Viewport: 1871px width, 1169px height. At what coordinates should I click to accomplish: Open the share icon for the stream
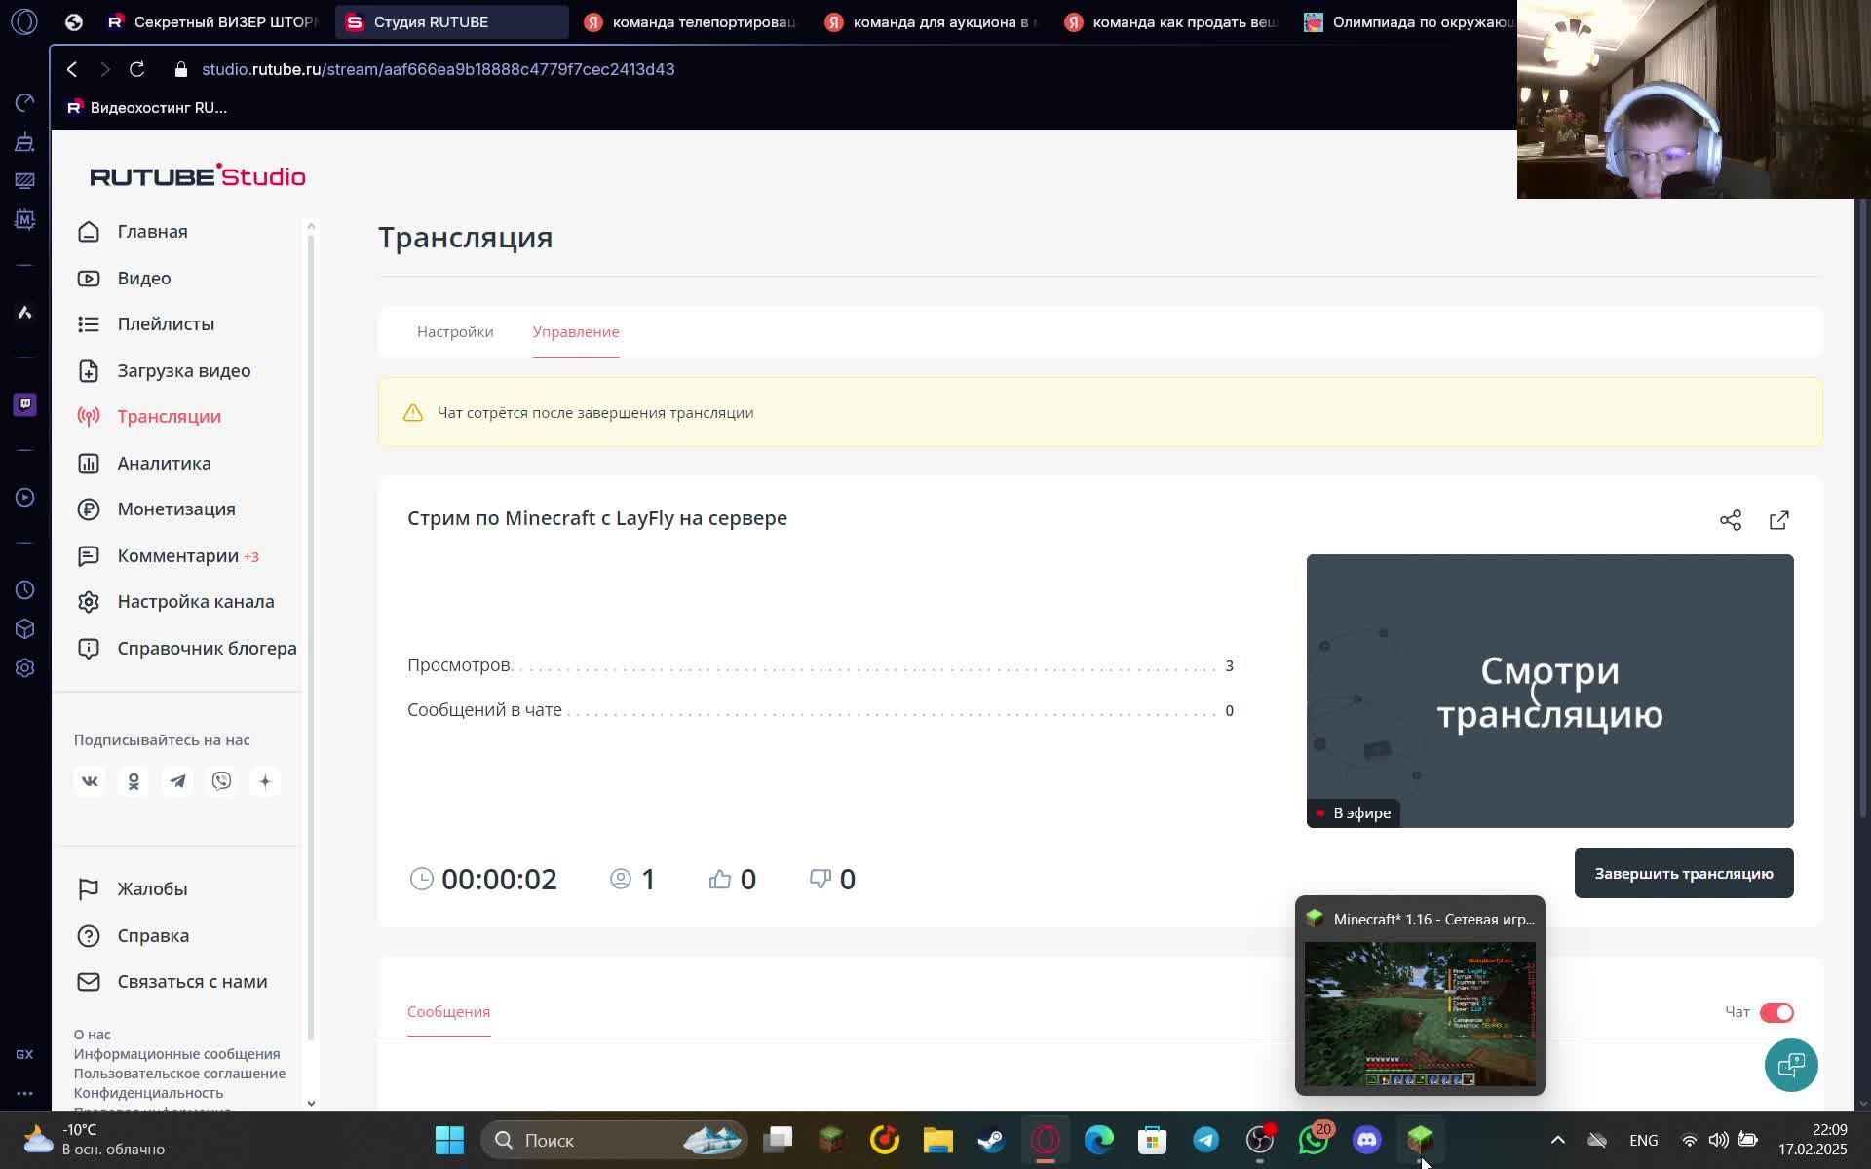tap(1731, 520)
